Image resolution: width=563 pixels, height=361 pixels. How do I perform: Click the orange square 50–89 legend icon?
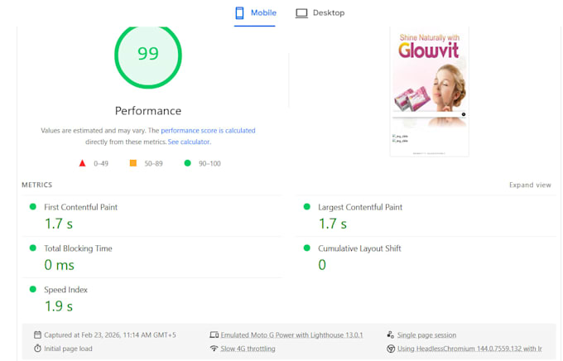tap(132, 163)
